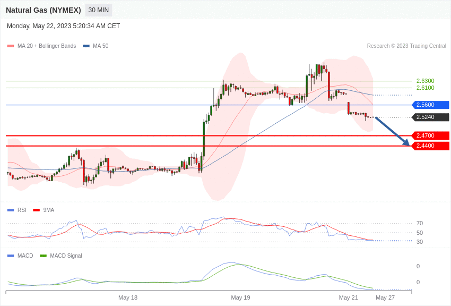Click the 'MACD Signal' legend label
The width and height of the screenshot is (451, 306).
(66, 256)
